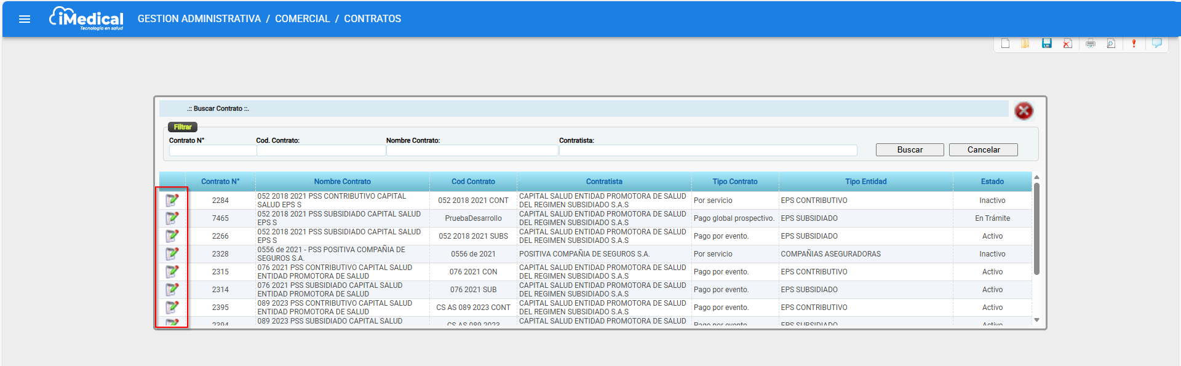1181x366 pixels.
Task: Click the Buscar button
Action: (910, 149)
